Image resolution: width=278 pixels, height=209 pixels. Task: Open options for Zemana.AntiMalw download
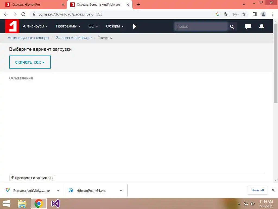(x=58, y=190)
